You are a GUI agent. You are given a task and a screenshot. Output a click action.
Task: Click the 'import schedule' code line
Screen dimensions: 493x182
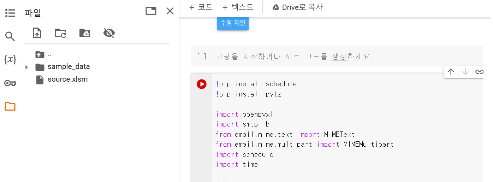(245, 155)
